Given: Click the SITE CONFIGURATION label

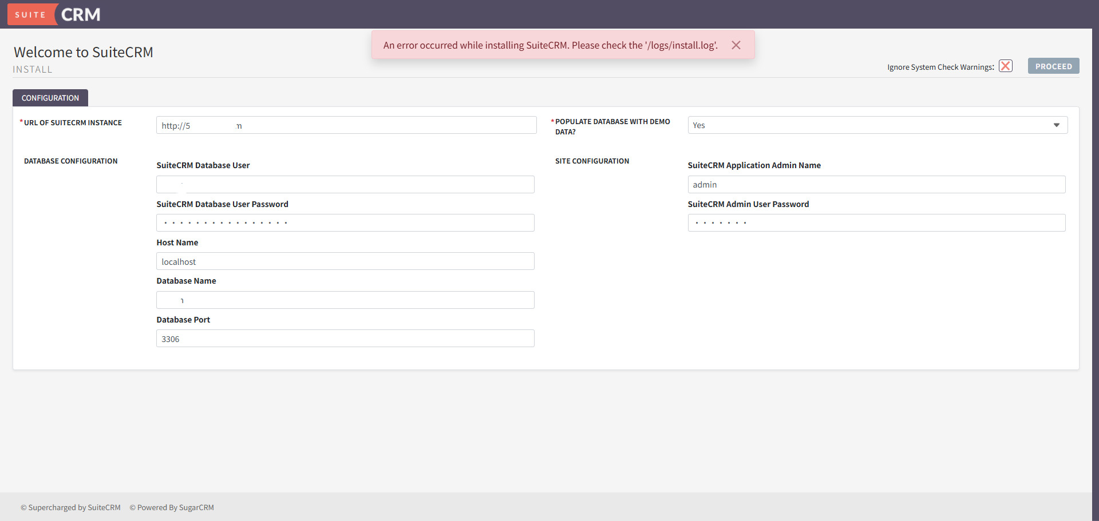Looking at the screenshot, I should tap(592, 161).
